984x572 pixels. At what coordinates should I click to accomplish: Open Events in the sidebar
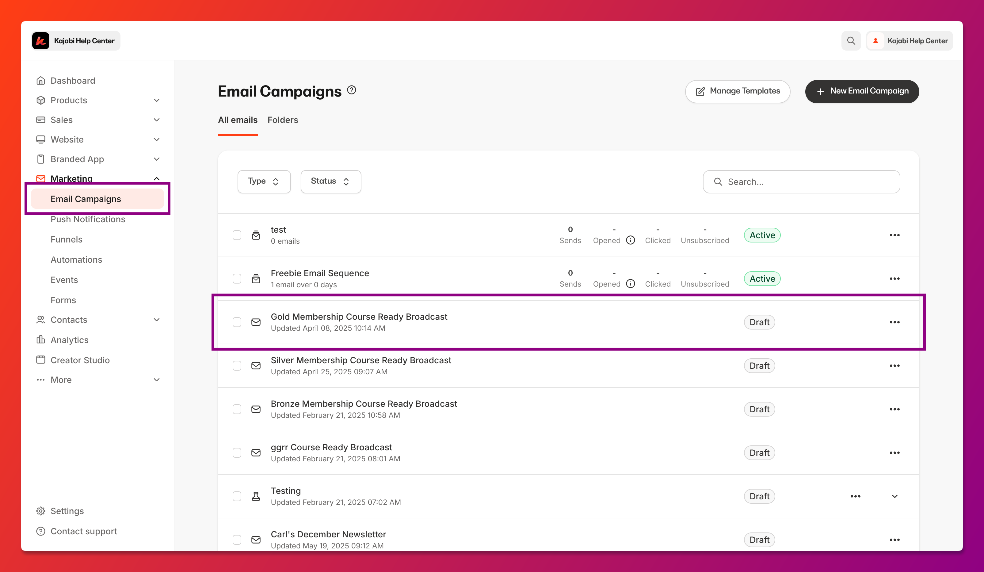tap(64, 280)
